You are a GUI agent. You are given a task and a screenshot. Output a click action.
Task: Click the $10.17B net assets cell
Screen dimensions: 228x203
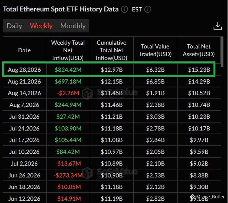coord(199,129)
